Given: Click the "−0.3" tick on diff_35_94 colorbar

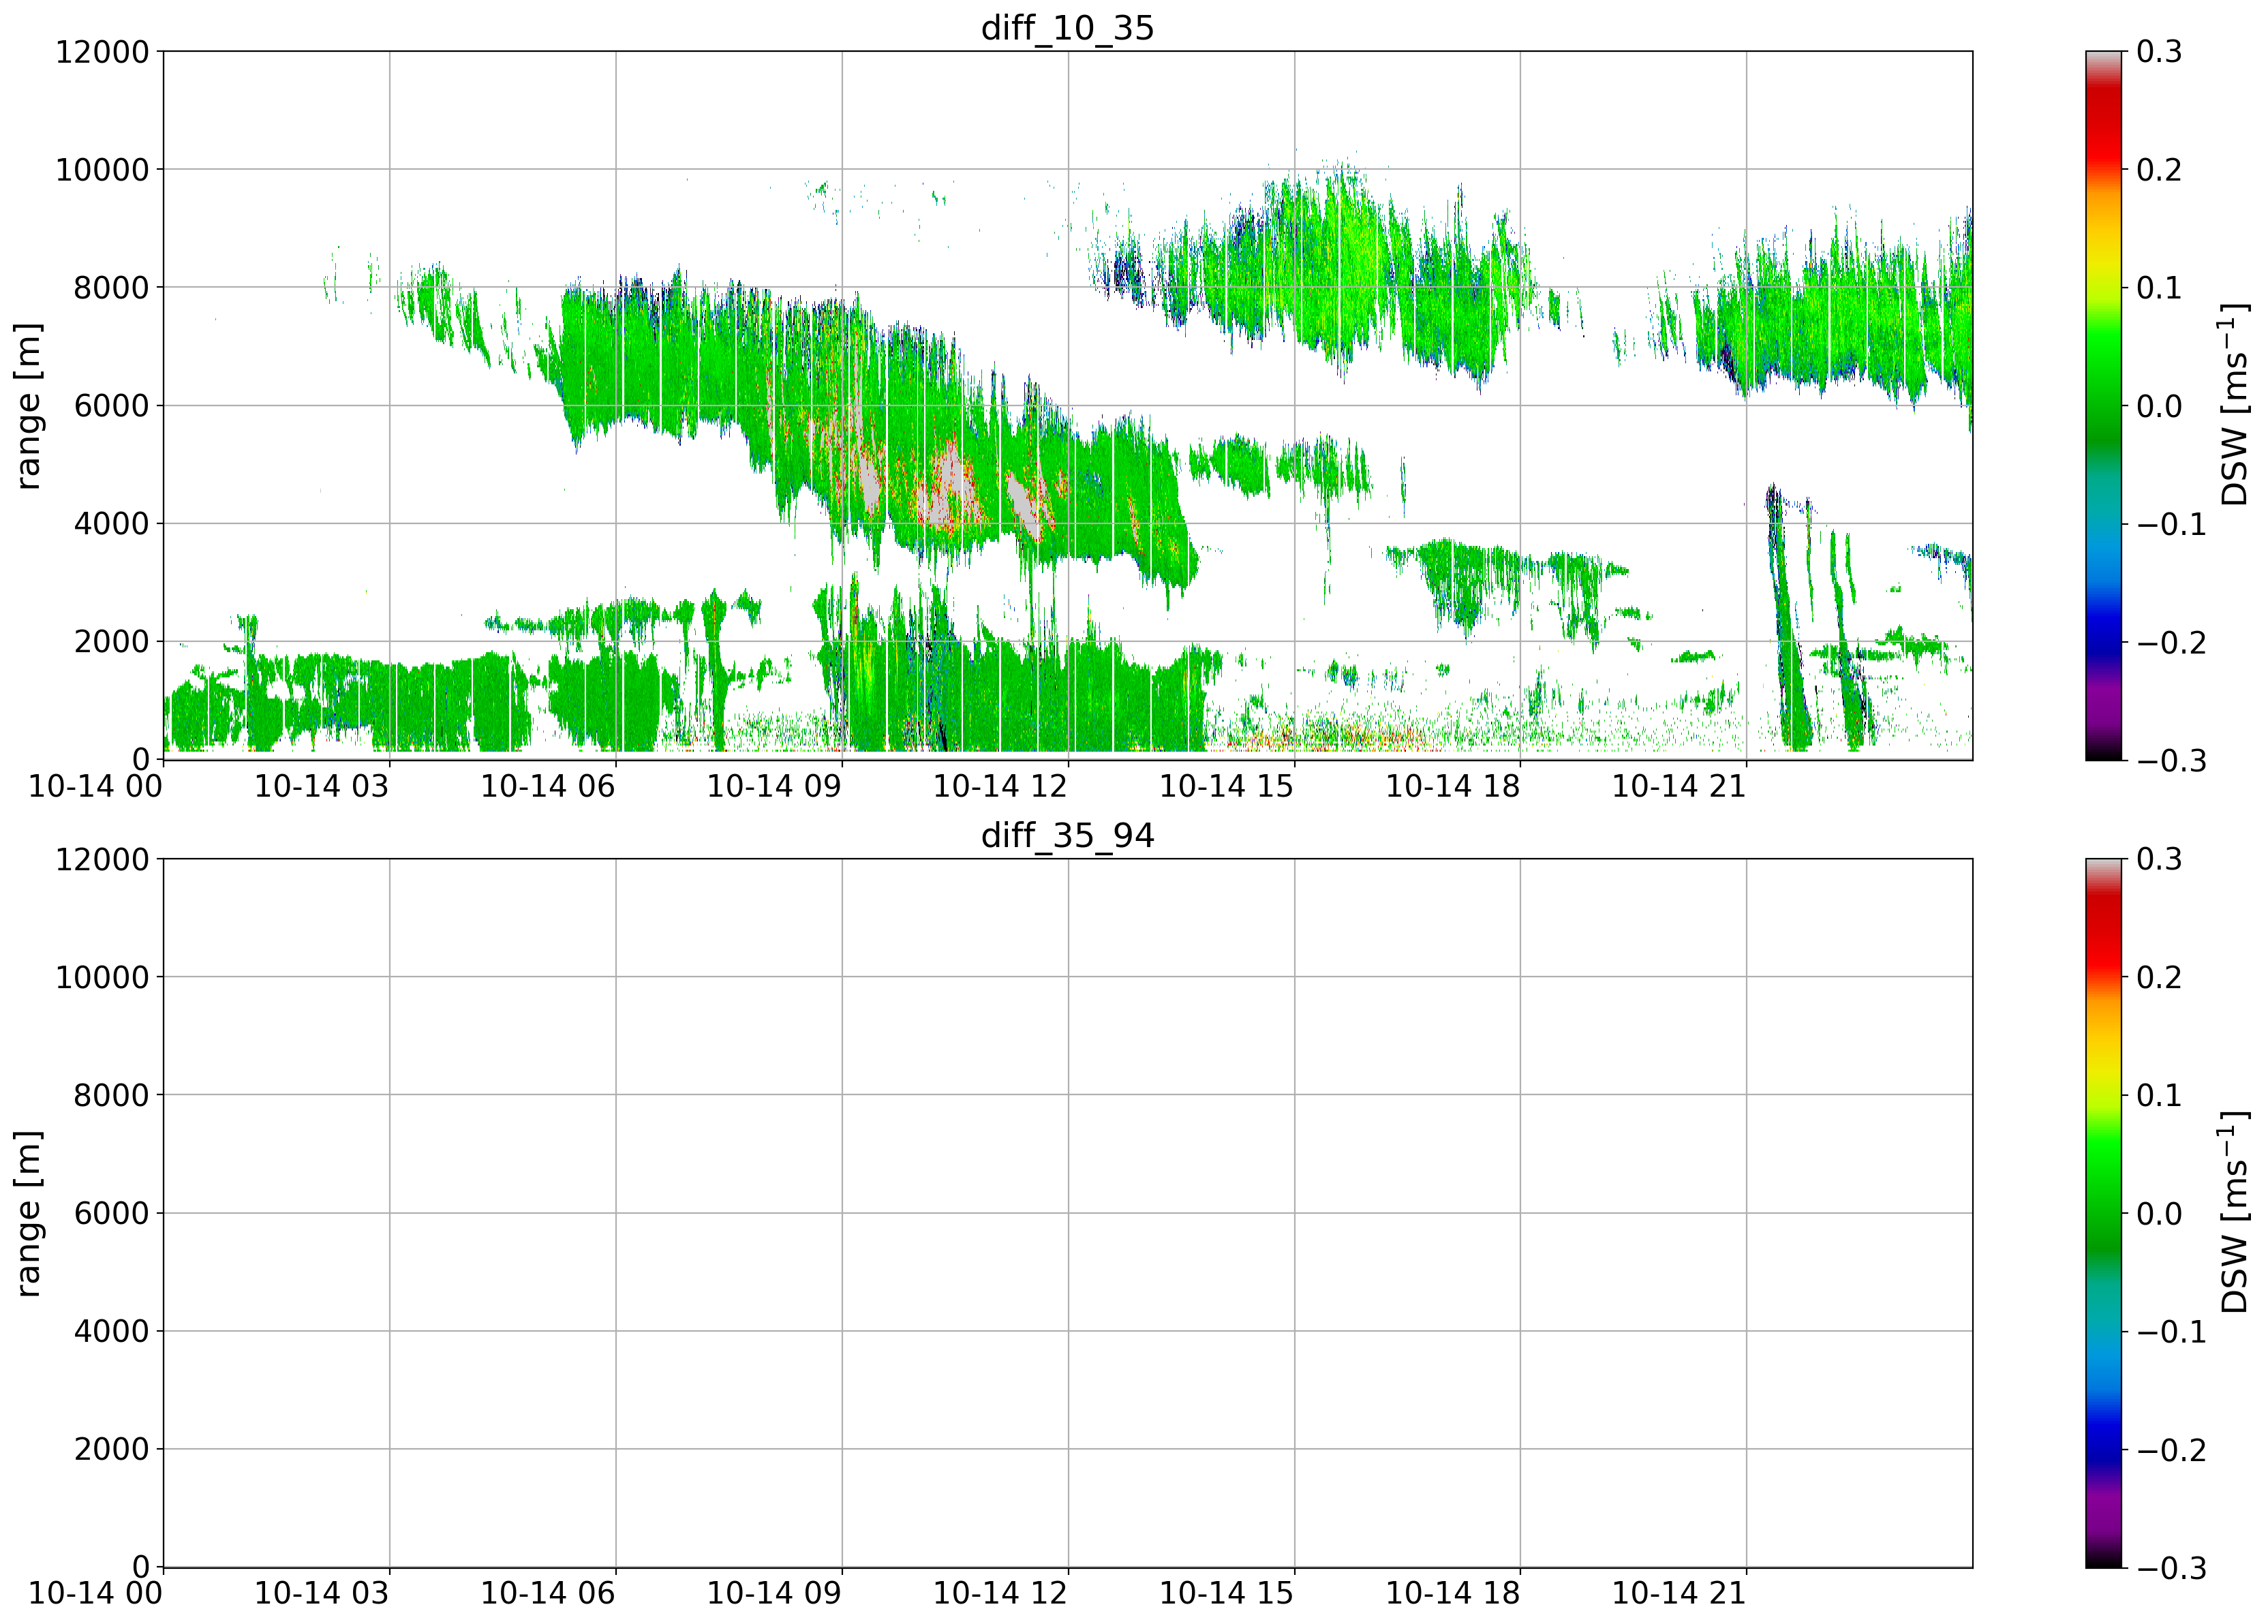Looking at the screenshot, I should pos(2171,1568).
